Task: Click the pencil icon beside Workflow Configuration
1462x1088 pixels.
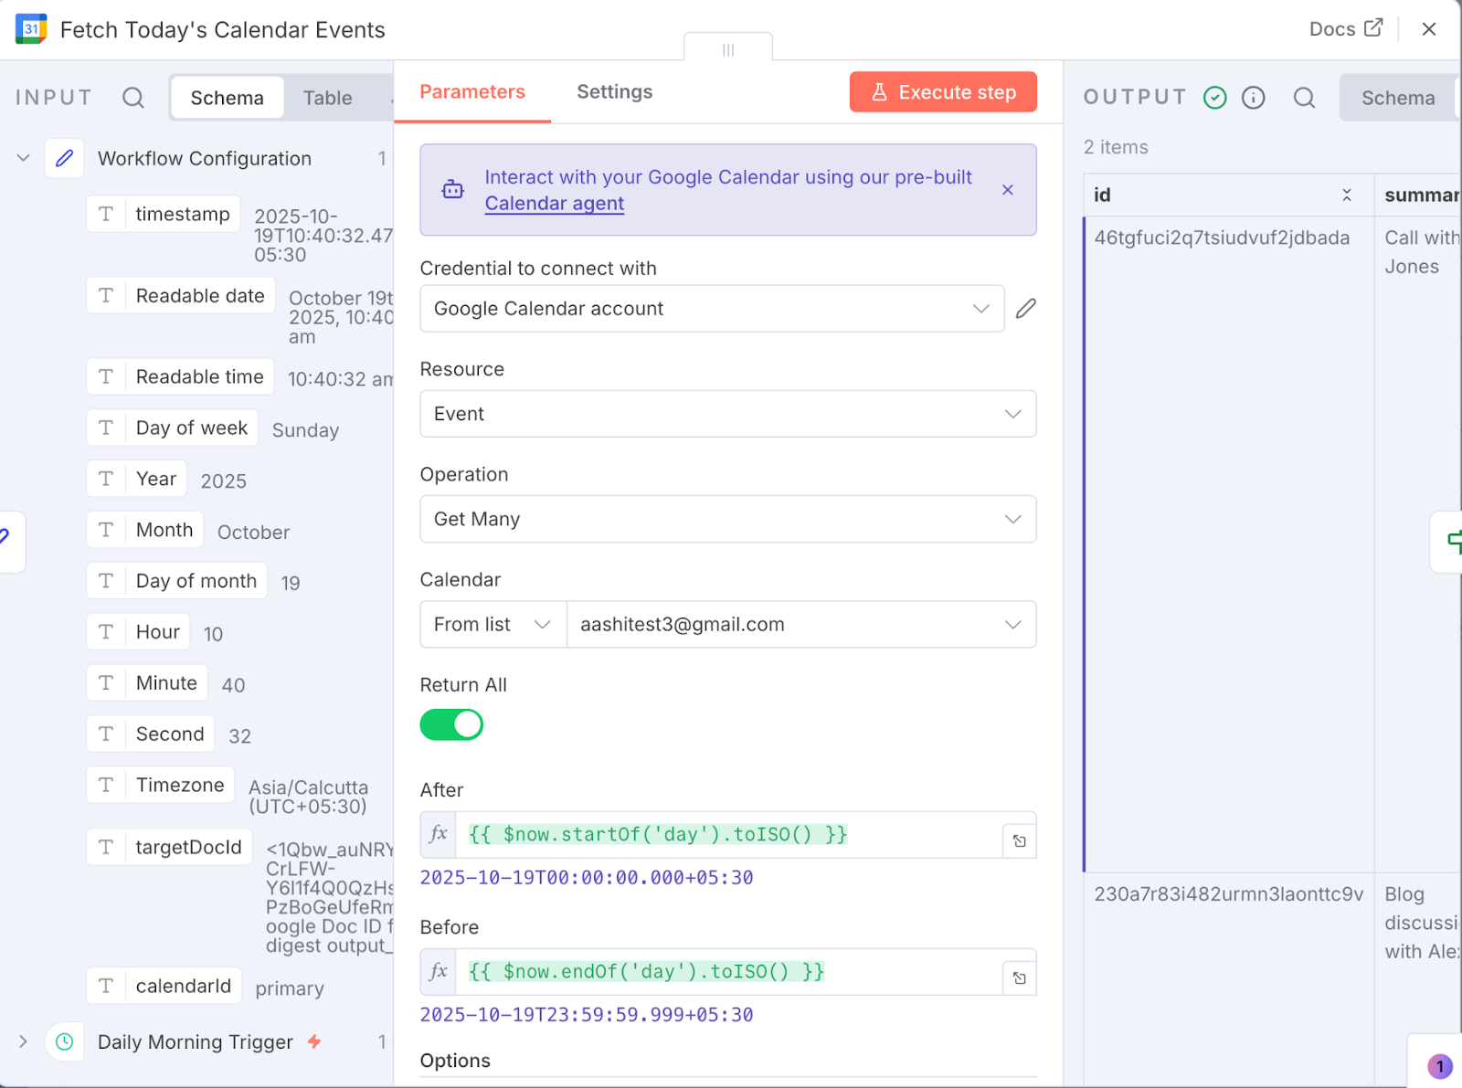Action: pyautogui.click(x=64, y=158)
